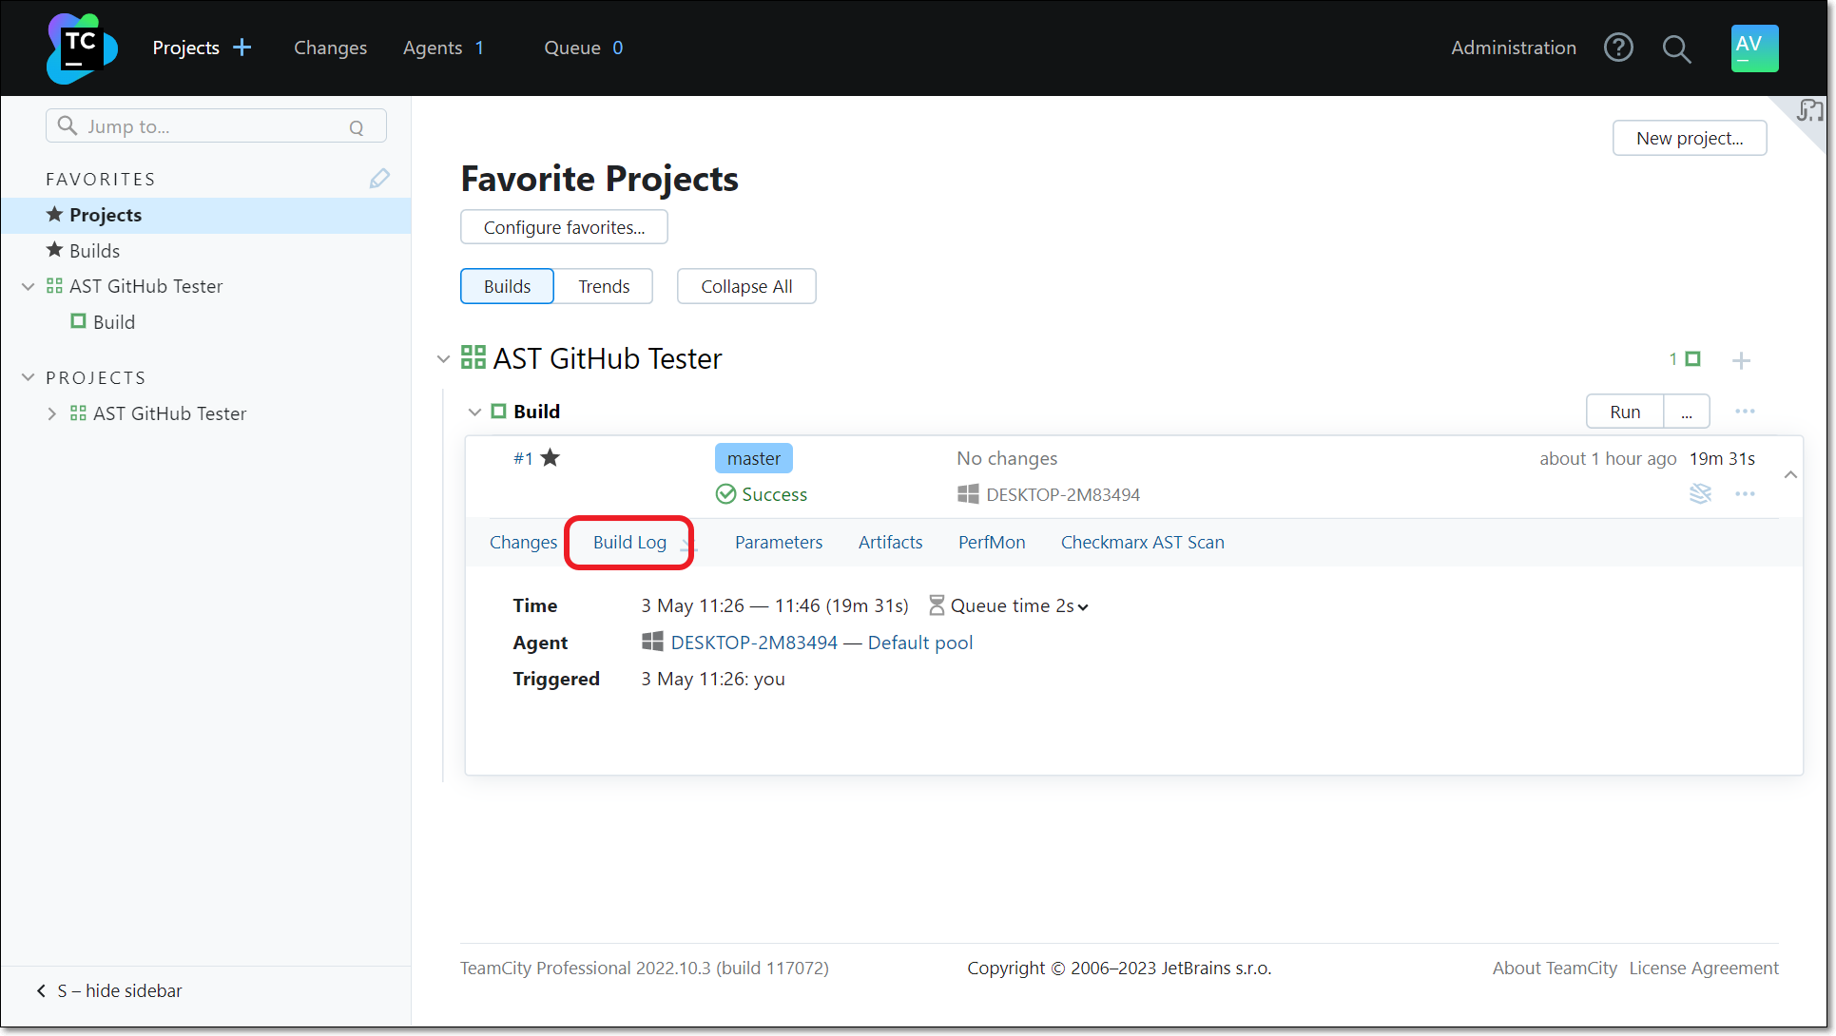Click the experimental UI icon in corner
The width and height of the screenshot is (1836, 1036).
pos(1809,111)
